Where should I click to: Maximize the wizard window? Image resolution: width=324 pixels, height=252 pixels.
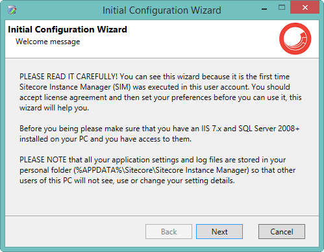click(x=282, y=8)
